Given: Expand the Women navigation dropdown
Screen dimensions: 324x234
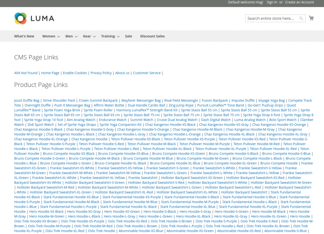Looking at the screenshot, I should pyautogui.click(x=49, y=36).
